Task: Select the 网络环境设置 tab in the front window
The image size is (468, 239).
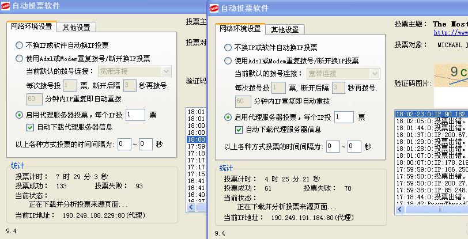Action: tap(240, 29)
